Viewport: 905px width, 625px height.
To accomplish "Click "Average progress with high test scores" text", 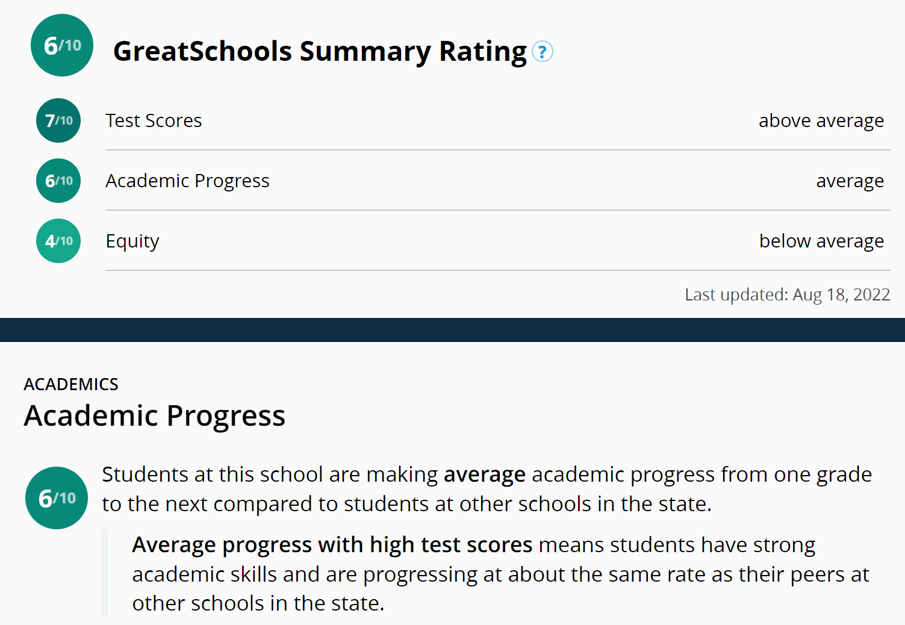I will 332,545.
